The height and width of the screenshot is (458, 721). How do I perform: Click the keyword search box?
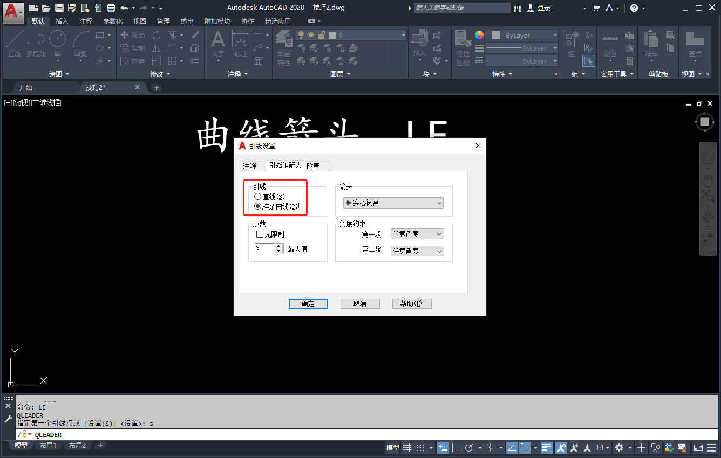tap(462, 8)
